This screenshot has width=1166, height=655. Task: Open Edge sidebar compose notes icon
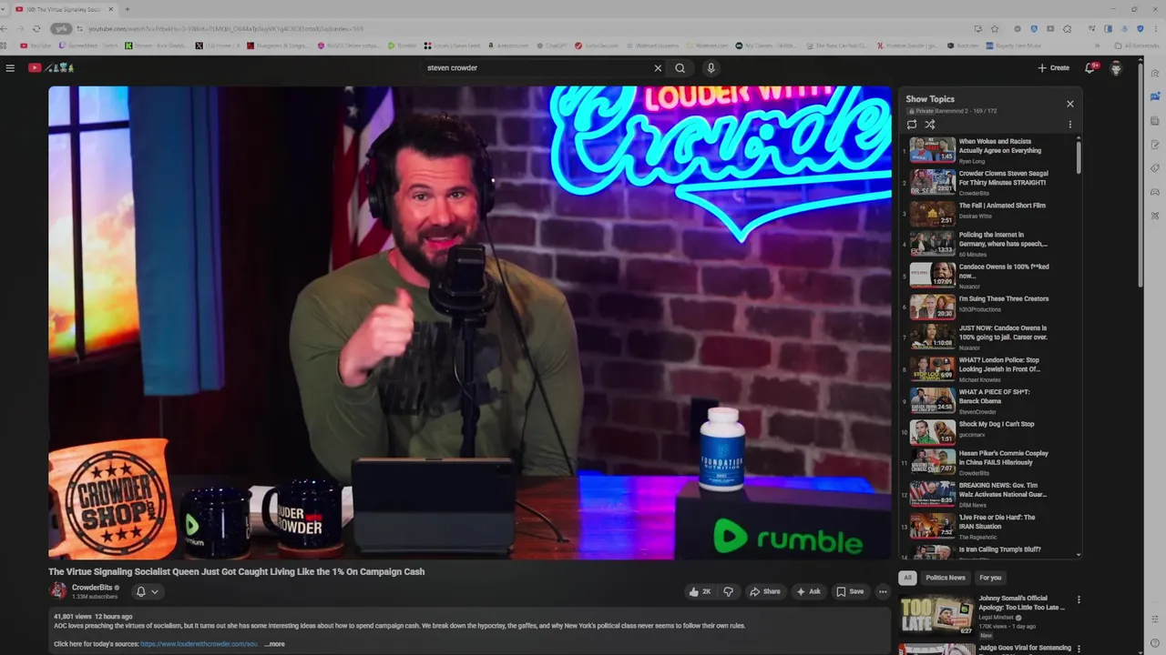pos(1155,145)
